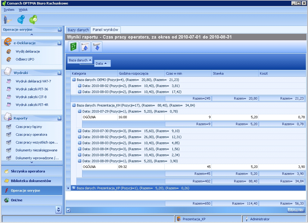
Task: Open Wyślij deklaracje link
Action: (x=28, y=51)
